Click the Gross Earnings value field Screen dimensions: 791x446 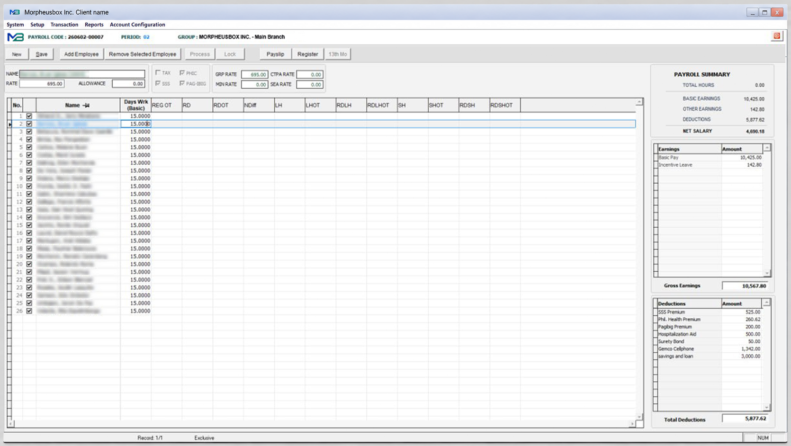coord(745,285)
